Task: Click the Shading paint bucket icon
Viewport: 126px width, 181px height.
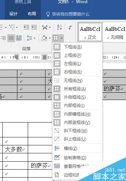Action: click(x=44, y=38)
